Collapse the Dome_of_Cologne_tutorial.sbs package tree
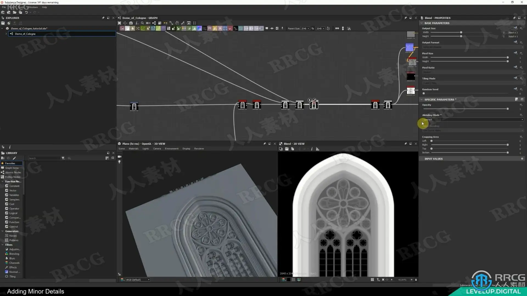The height and width of the screenshot is (296, 527). click(2, 29)
